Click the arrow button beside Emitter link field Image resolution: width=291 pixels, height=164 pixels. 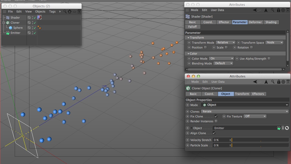point(283,128)
